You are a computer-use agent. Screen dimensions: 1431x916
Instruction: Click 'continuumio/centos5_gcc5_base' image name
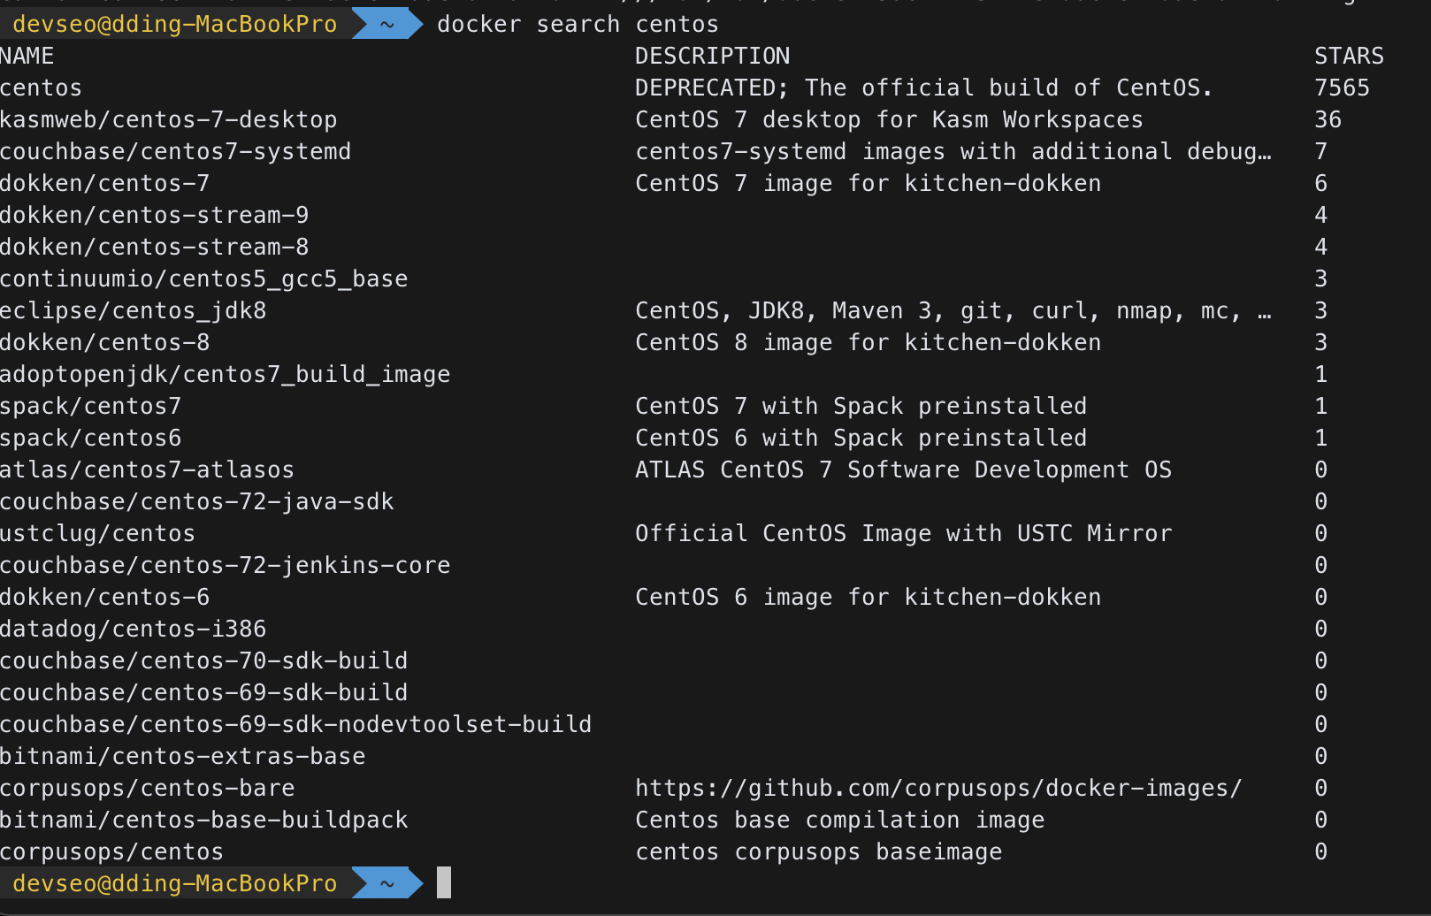pyautogui.click(x=203, y=279)
